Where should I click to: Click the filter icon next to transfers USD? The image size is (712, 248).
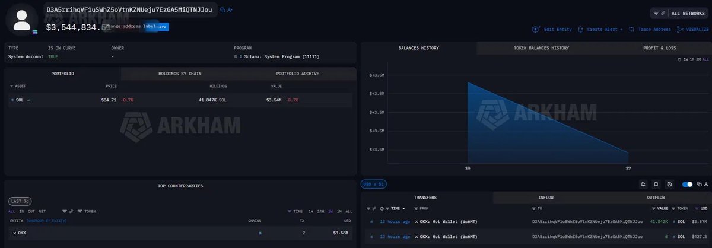[x=697, y=209]
